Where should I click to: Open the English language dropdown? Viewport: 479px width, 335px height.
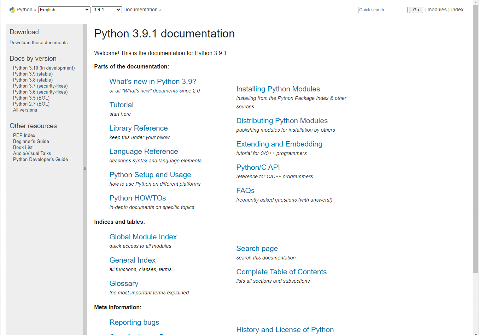point(64,10)
